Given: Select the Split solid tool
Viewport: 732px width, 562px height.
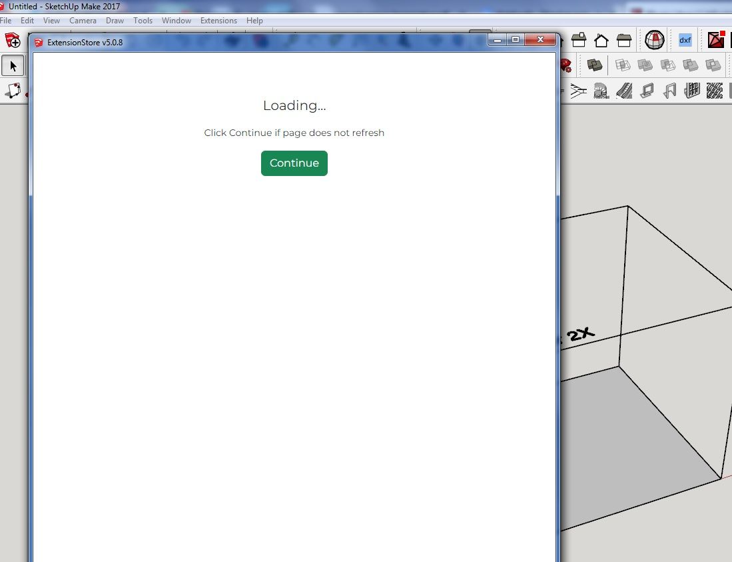Looking at the screenshot, I should [713, 65].
